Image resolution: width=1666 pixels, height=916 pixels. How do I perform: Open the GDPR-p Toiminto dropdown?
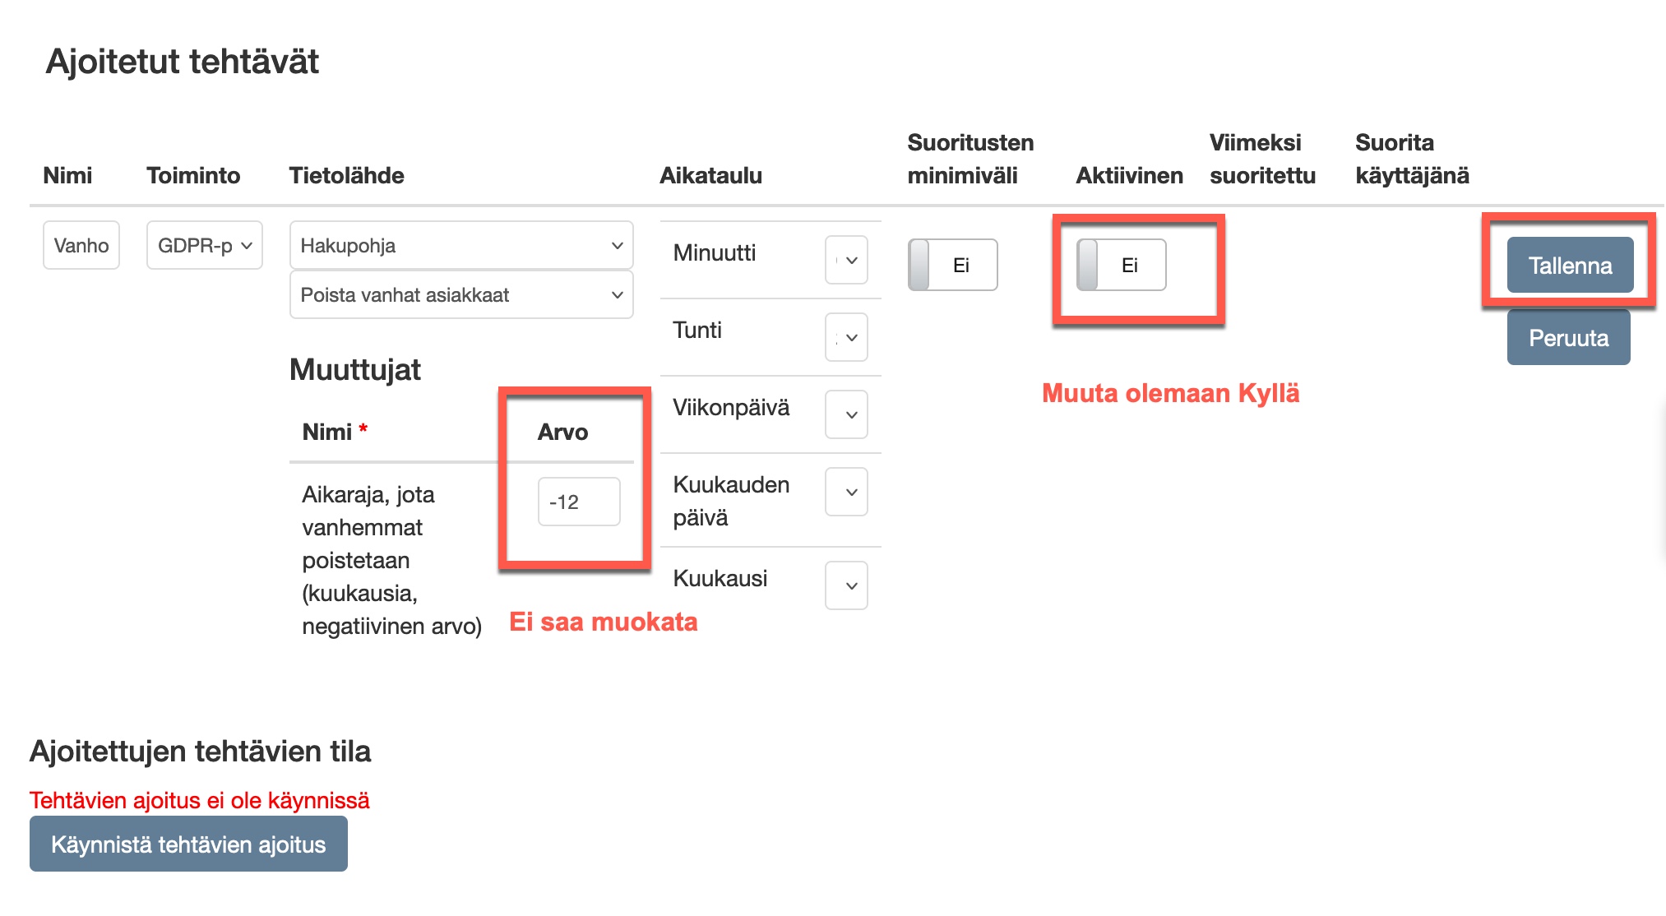(204, 245)
